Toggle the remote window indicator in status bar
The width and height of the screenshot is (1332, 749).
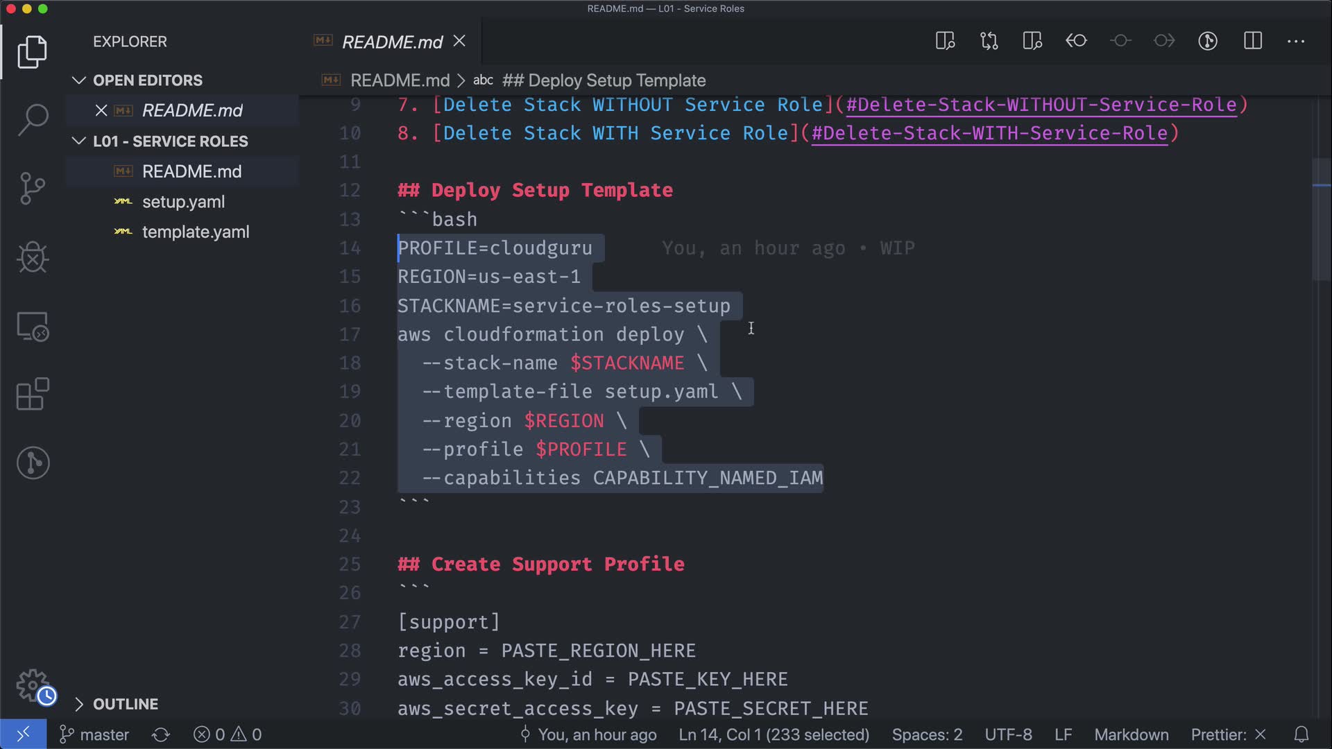pyautogui.click(x=23, y=734)
